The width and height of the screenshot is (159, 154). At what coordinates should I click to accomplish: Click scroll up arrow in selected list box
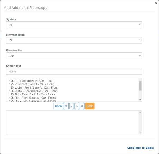point(140,113)
